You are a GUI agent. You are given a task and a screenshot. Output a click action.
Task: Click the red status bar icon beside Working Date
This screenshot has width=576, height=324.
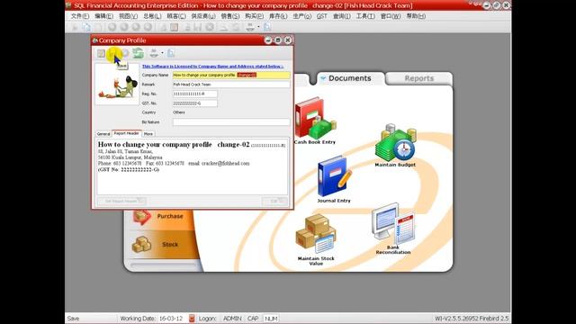coord(192,318)
